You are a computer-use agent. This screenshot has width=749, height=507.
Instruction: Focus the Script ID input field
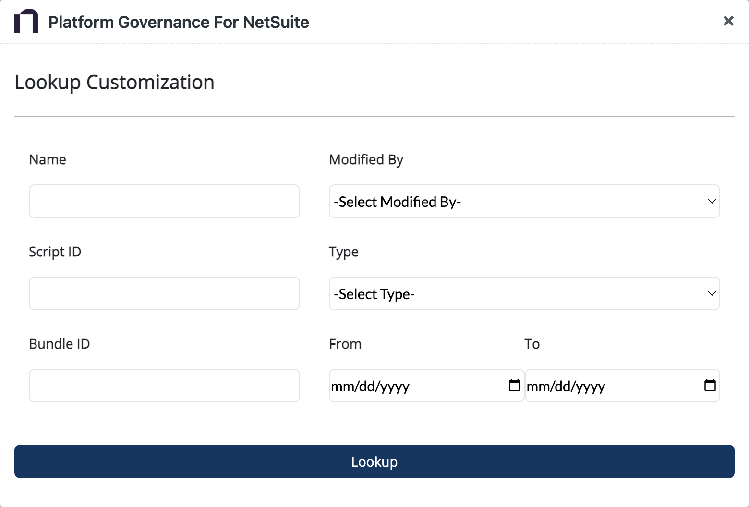(x=164, y=293)
